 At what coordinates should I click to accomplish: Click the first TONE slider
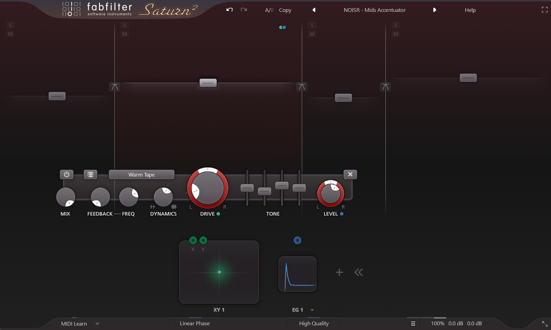click(247, 187)
